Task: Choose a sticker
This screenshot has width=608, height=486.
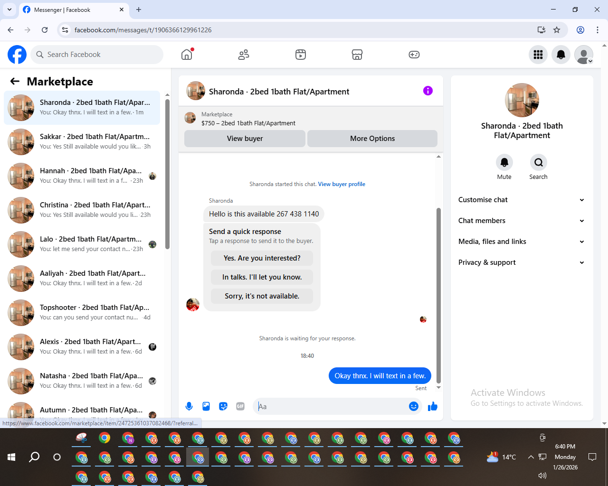Action: [x=223, y=406]
